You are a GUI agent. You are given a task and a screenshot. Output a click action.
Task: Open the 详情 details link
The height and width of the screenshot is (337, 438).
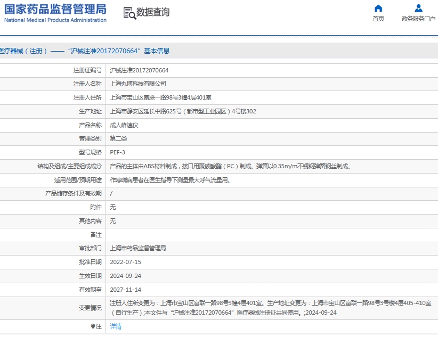coord(116,326)
